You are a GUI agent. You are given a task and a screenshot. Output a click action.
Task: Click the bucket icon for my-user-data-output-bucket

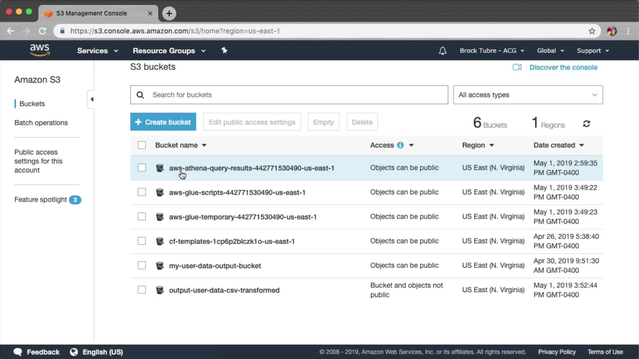pos(160,266)
